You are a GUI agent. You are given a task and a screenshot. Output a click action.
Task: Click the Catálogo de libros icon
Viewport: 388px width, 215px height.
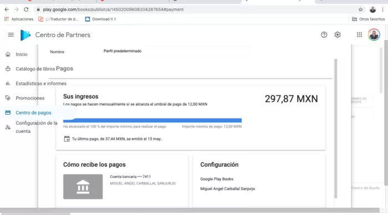(x=8, y=69)
